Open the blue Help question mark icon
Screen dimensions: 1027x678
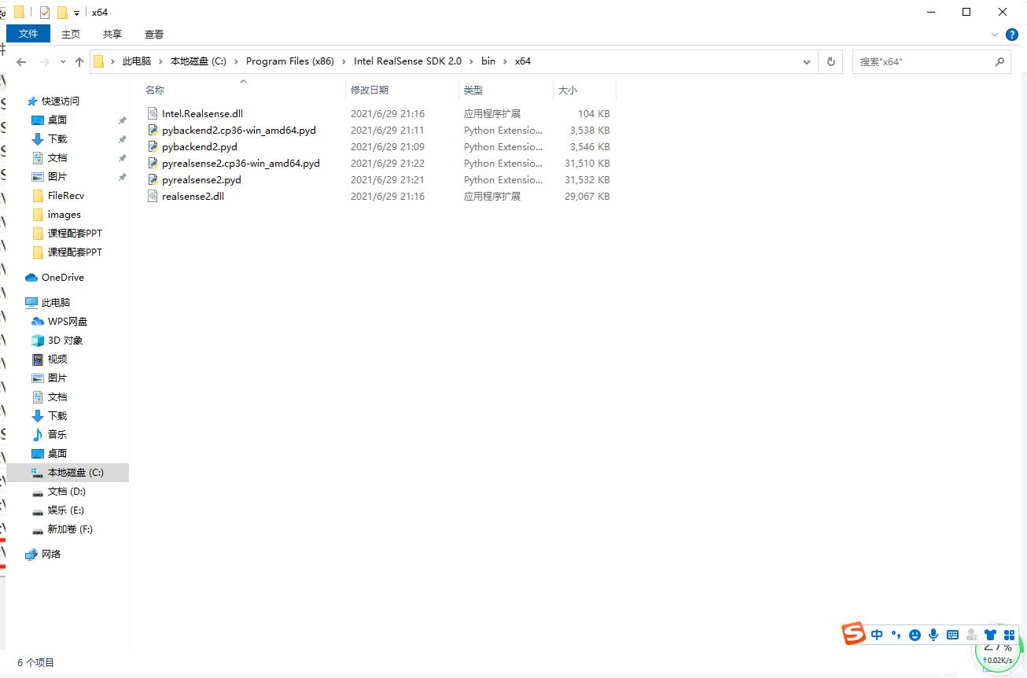[1012, 35]
